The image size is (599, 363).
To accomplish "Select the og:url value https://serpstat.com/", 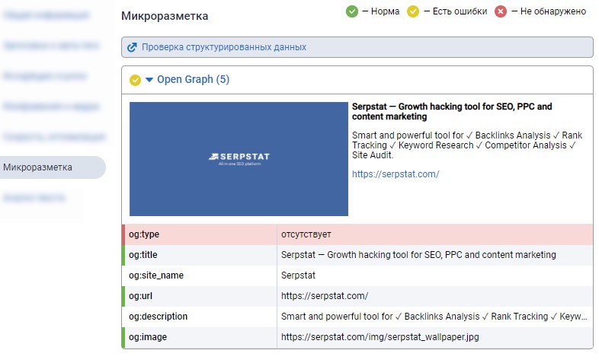I will (325, 296).
